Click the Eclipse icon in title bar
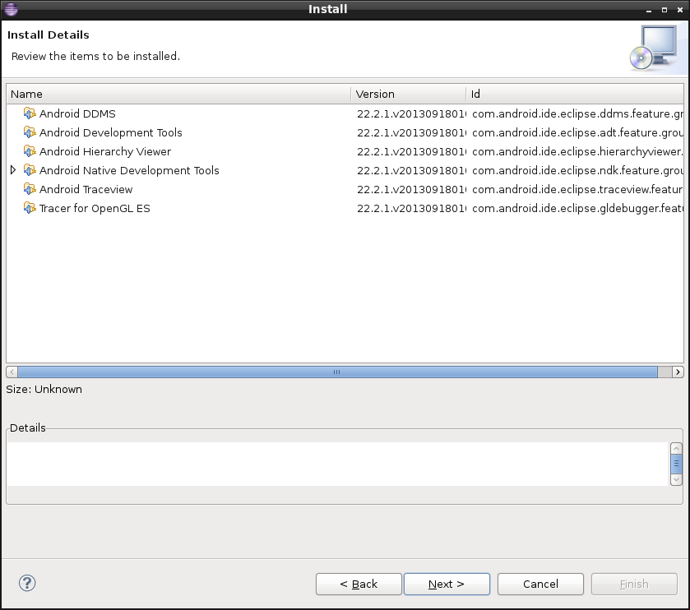Screen dimensions: 690x610 click(x=11, y=9)
